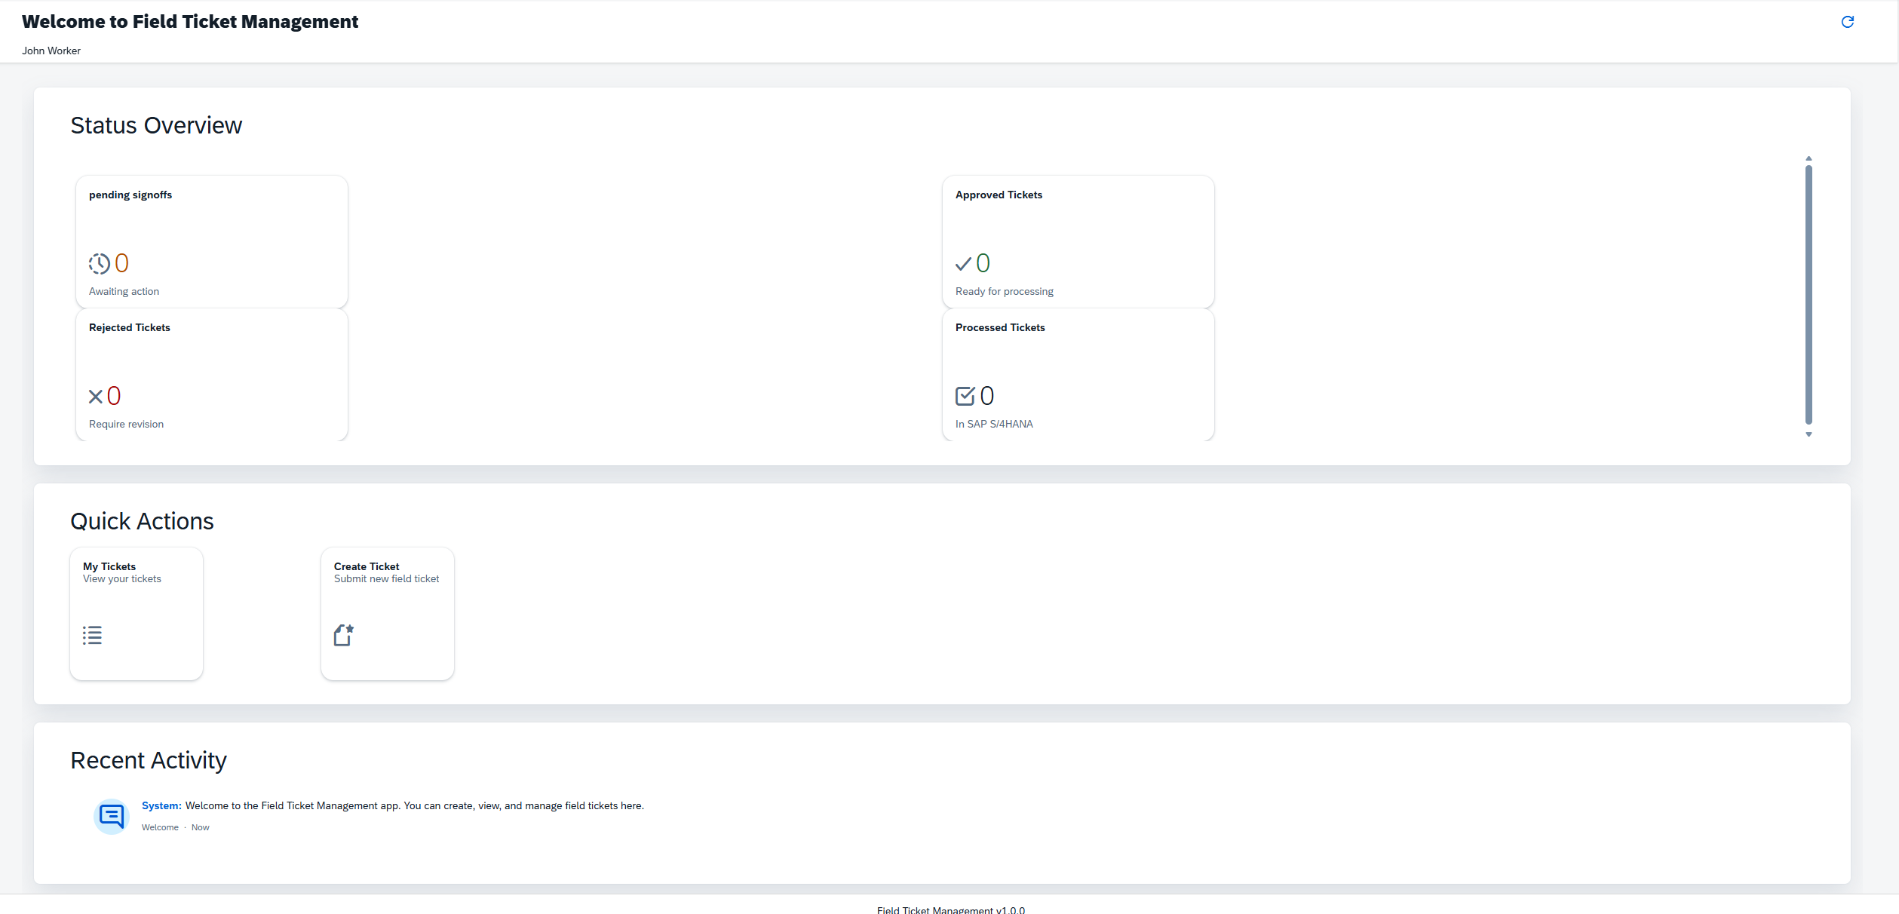
Task: Click the System message chat icon
Action: pyautogui.click(x=112, y=816)
